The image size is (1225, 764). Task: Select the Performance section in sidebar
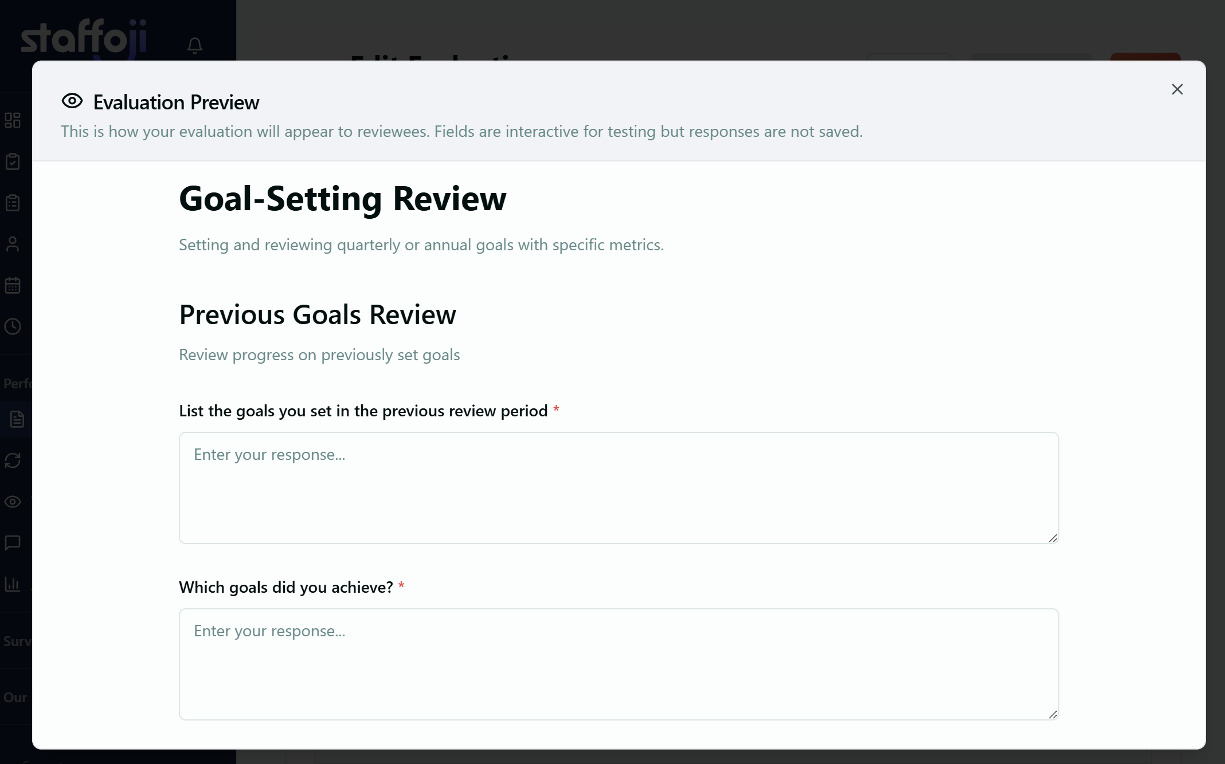(16, 383)
